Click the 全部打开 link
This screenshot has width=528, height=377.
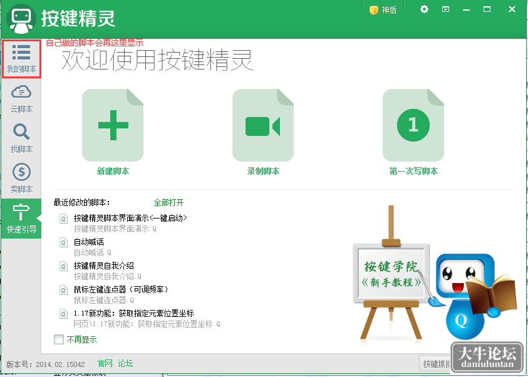(168, 203)
